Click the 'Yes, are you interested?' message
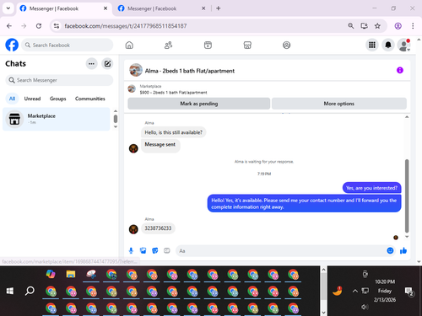Screen dimensions: 422x316 (371, 188)
